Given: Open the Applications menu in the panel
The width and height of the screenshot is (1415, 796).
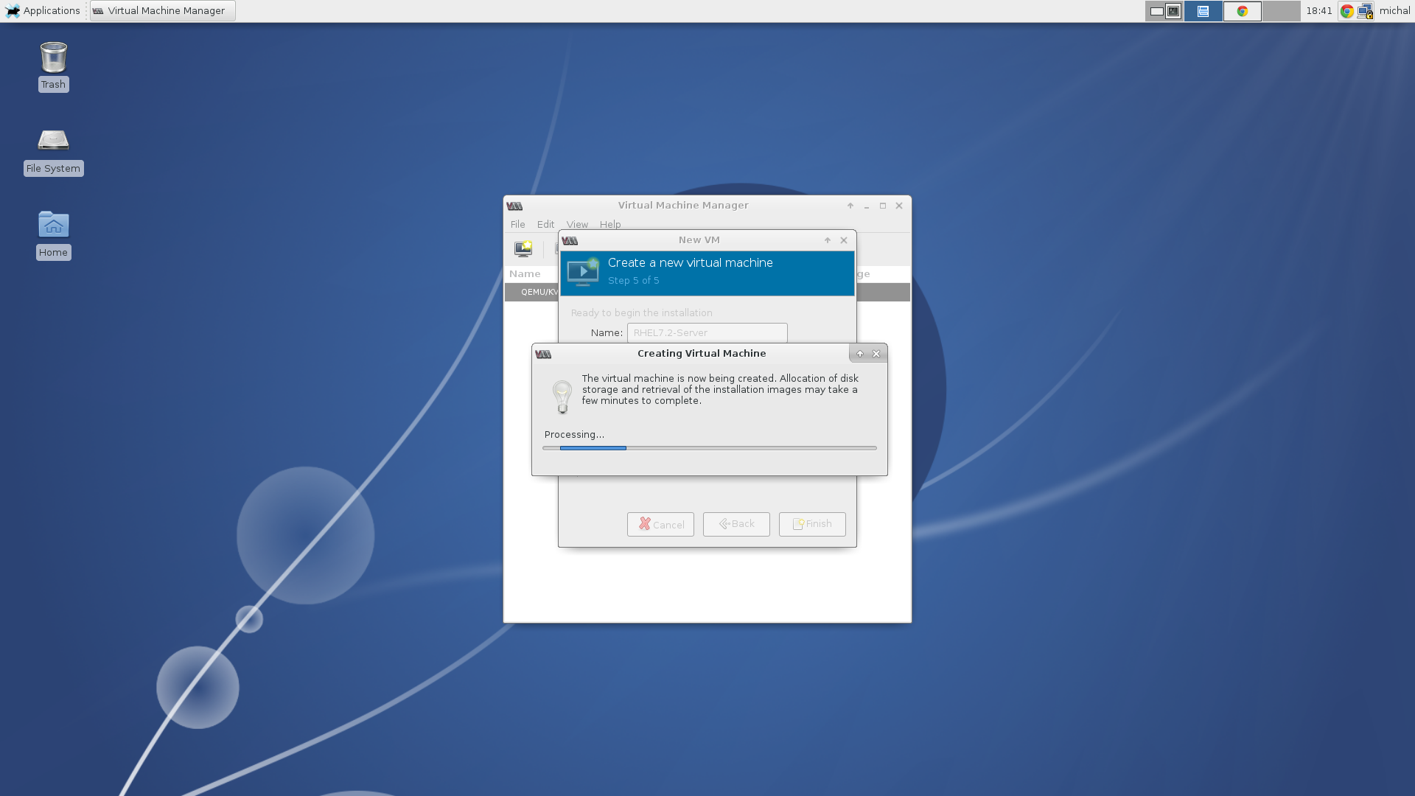Looking at the screenshot, I should click(43, 10).
